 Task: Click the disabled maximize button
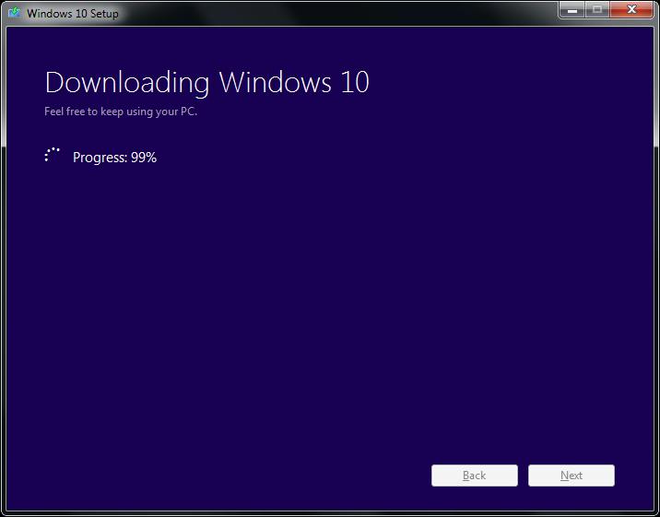point(596,9)
